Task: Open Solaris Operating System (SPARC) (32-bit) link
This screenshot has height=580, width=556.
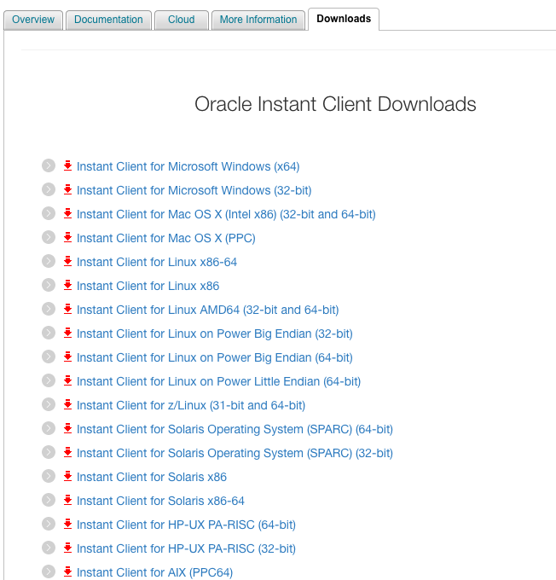Action: (x=235, y=453)
